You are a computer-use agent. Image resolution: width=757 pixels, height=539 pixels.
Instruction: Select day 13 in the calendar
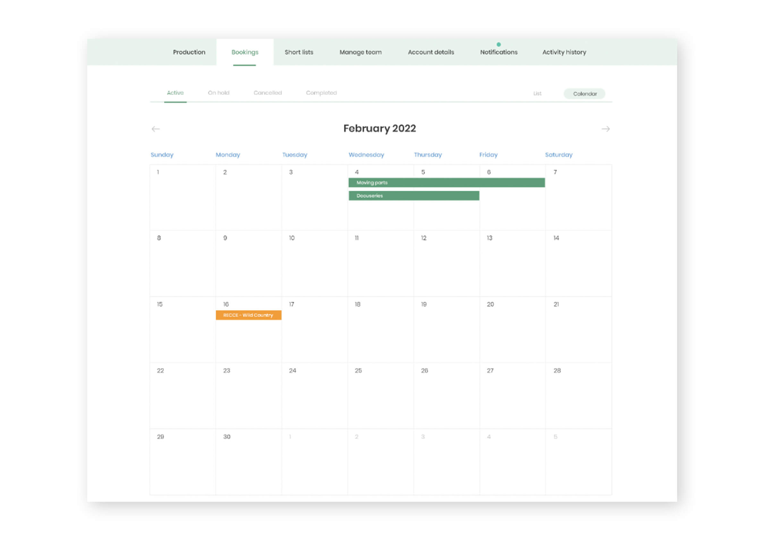[x=512, y=263]
